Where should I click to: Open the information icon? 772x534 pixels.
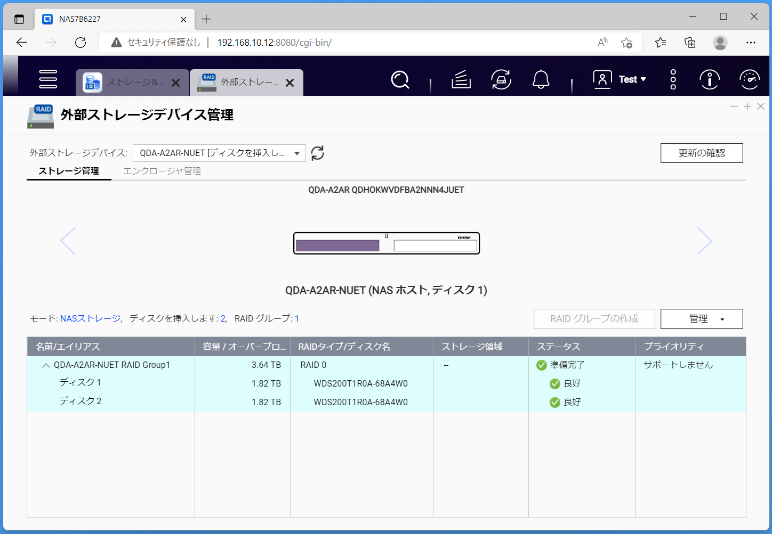tap(710, 80)
